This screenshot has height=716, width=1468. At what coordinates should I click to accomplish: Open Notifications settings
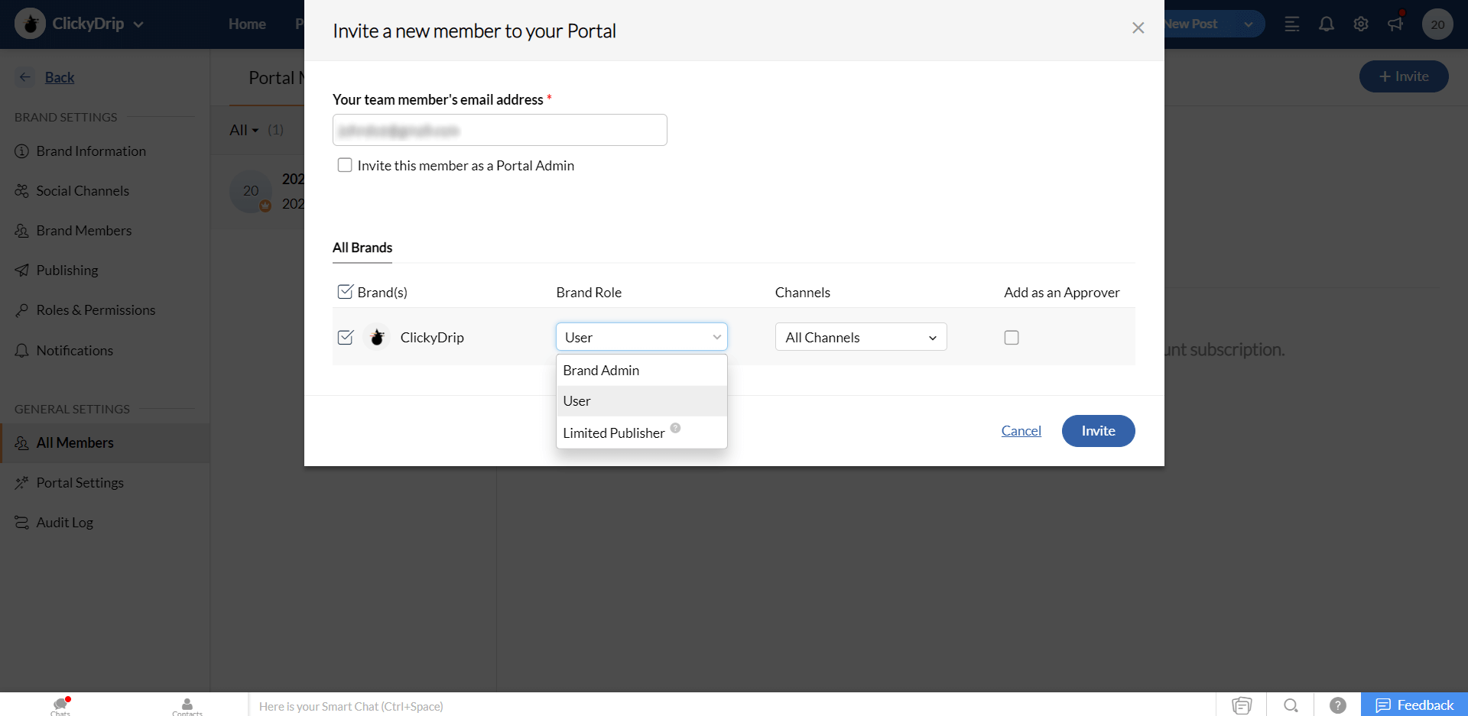tap(75, 351)
